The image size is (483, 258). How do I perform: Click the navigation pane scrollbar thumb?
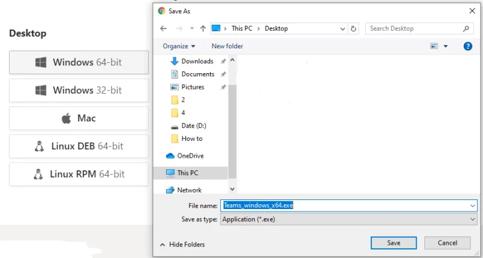pos(232,132)
